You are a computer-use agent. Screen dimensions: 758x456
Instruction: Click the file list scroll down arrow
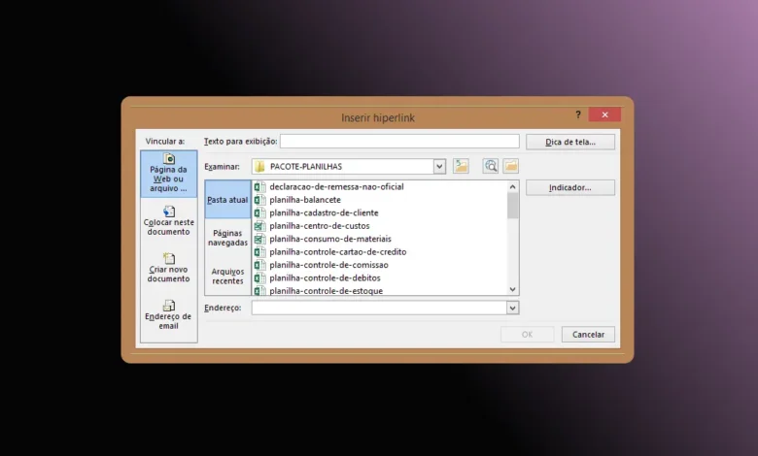(512, 289)
